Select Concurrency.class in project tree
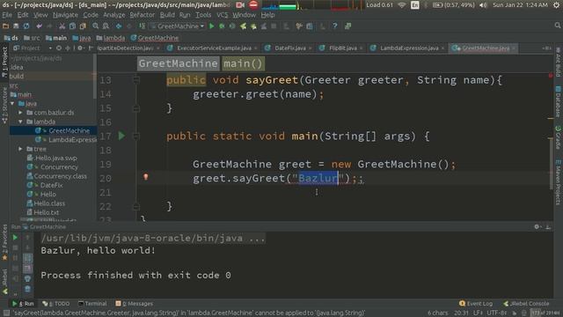 [x=60, y=176]
